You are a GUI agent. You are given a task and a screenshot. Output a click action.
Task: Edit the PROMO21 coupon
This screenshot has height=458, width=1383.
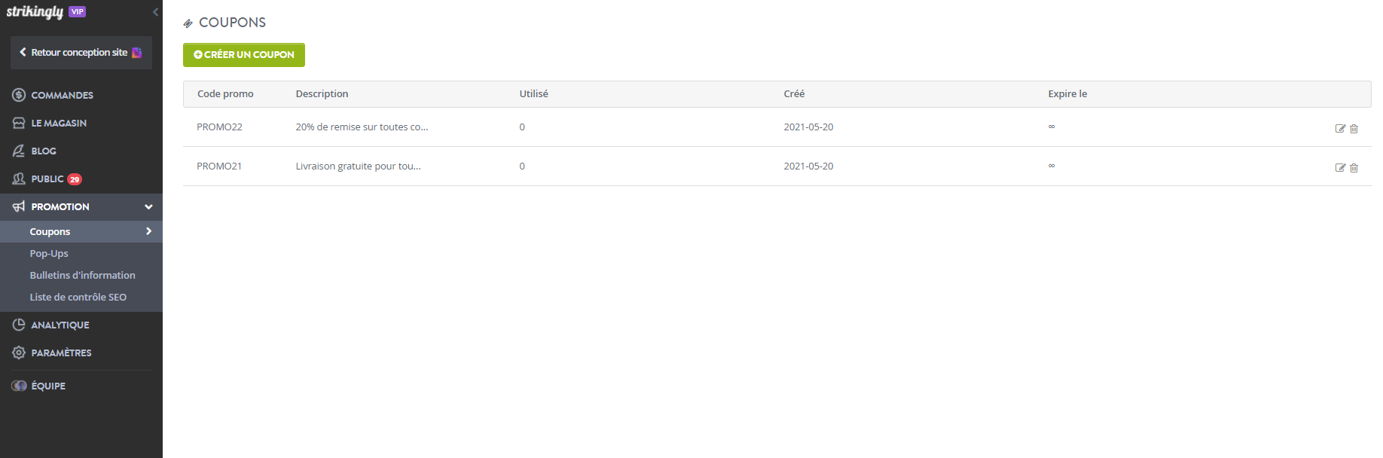(x=1340, y=168)
